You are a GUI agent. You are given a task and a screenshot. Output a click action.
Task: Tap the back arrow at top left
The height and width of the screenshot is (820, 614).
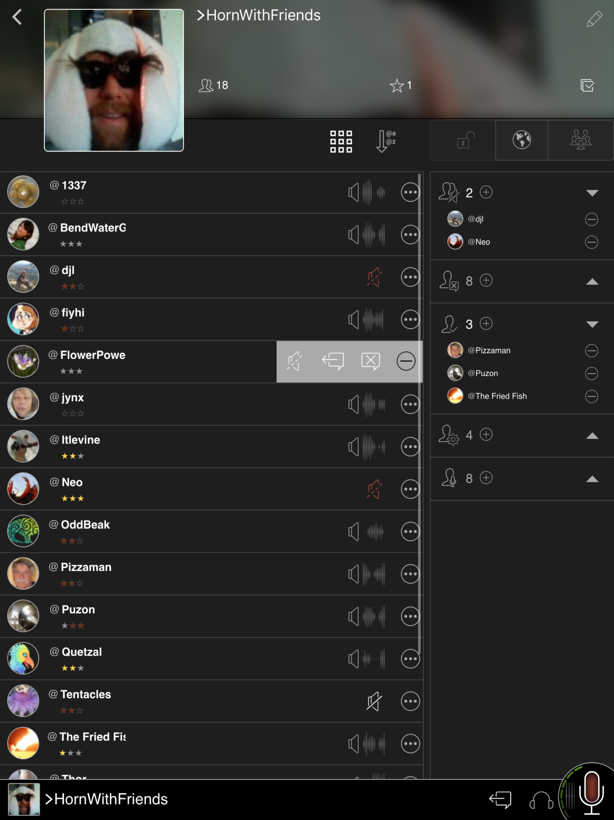[x=17, y=17]
